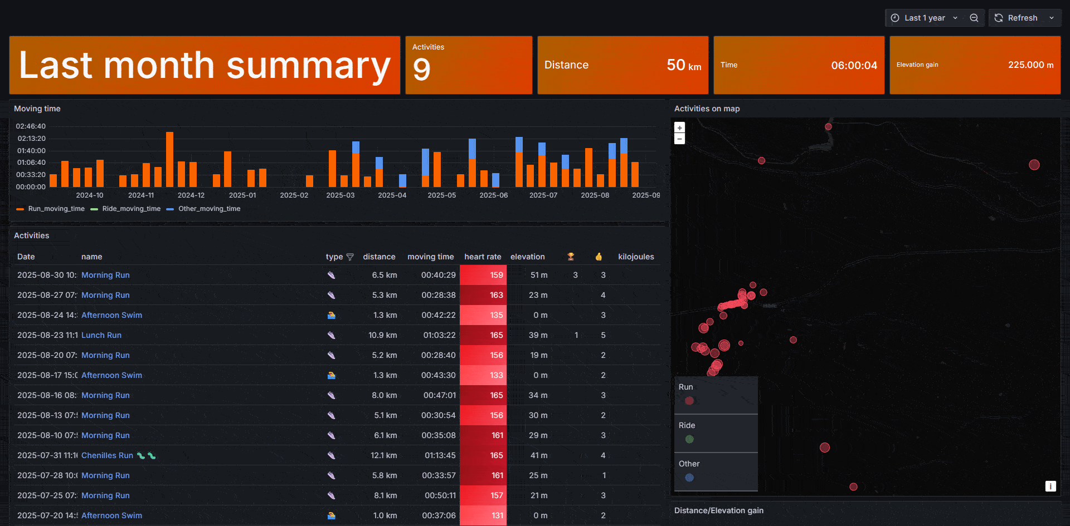Open the Lunch Run activity link
Viewport: 1070px width, 526px height.
(101, 335)
